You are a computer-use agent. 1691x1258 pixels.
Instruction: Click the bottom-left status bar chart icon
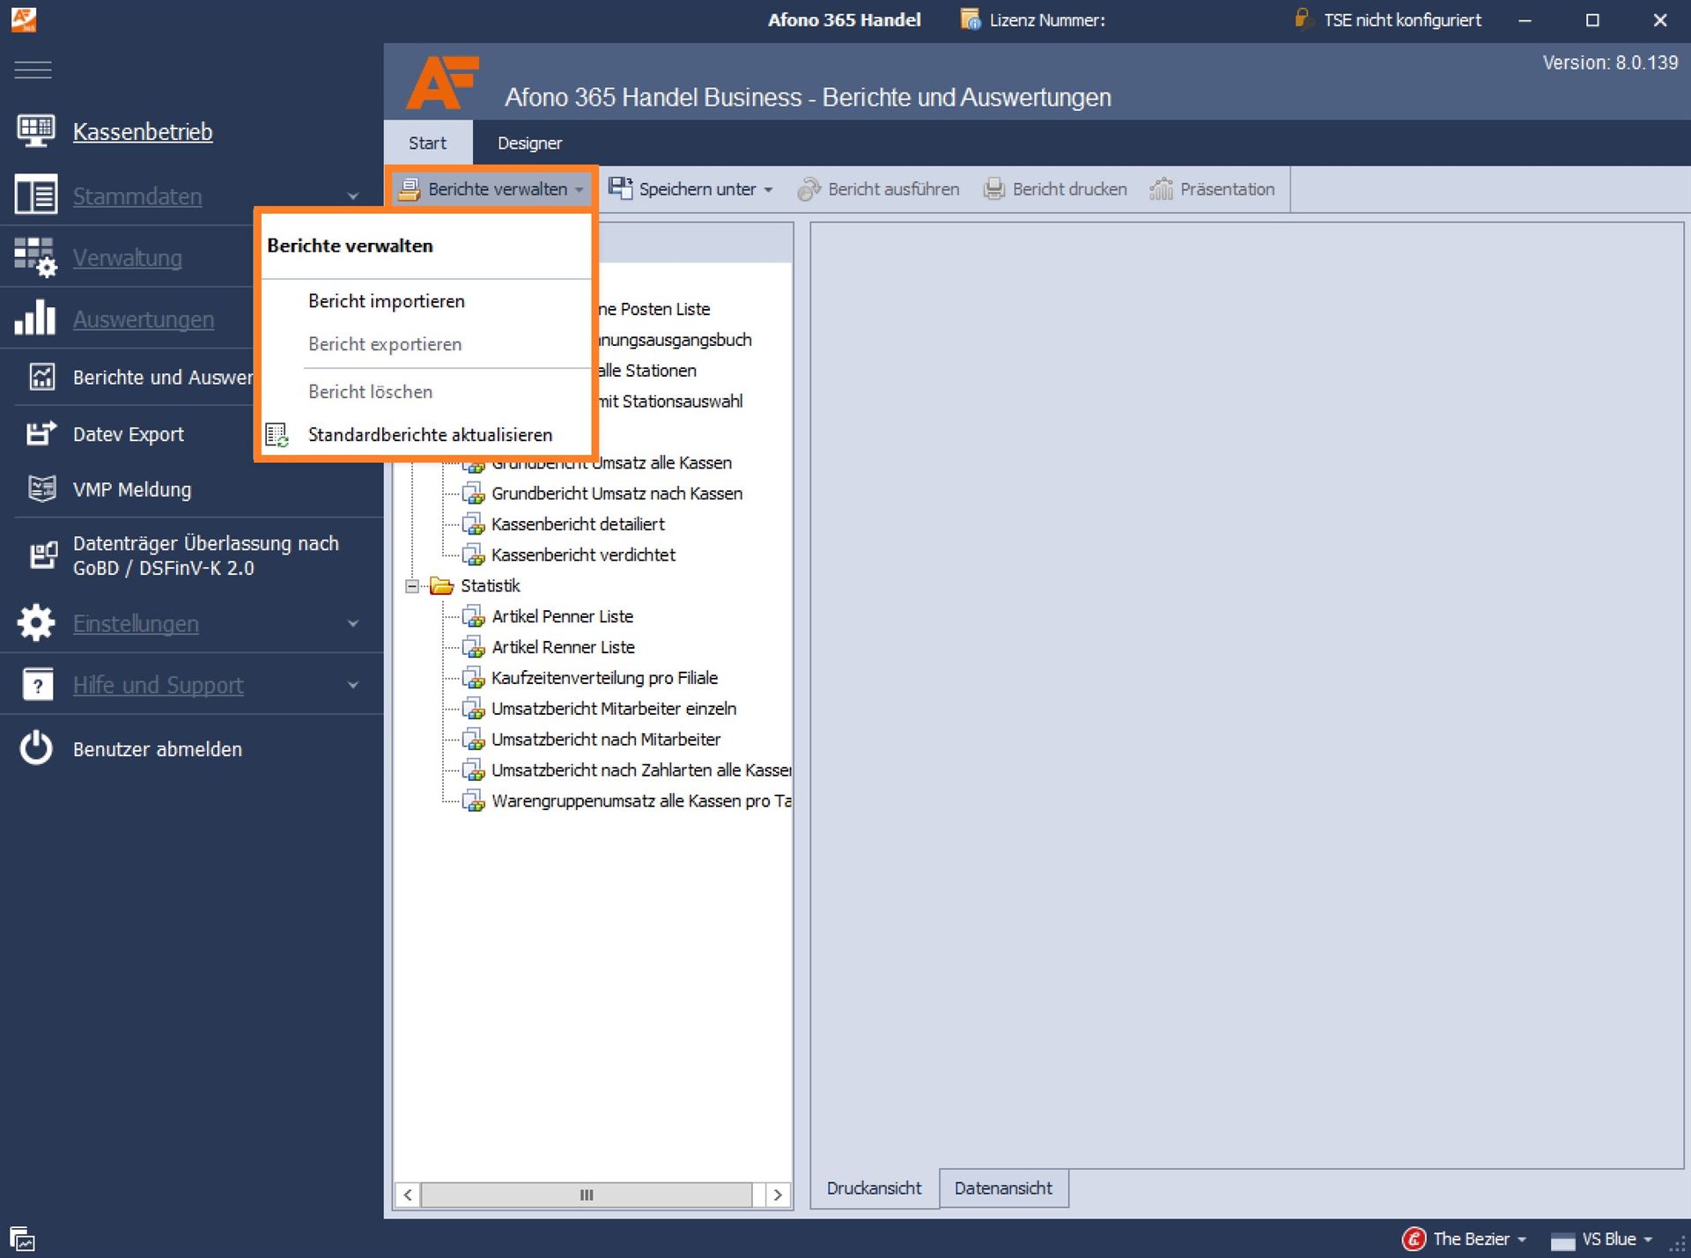[x=22, y=1239]
